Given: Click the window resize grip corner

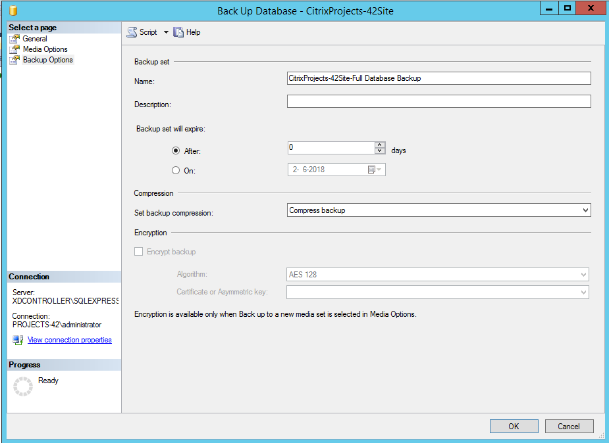Looking at the screenshot, I should point(600,435).
